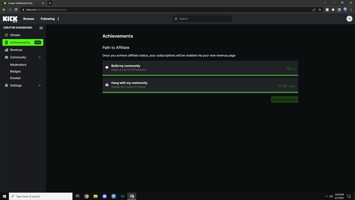This screenshot has width=355, height=200.
Task: Click the Build my community progress bar
Action: tap(200, 75)
